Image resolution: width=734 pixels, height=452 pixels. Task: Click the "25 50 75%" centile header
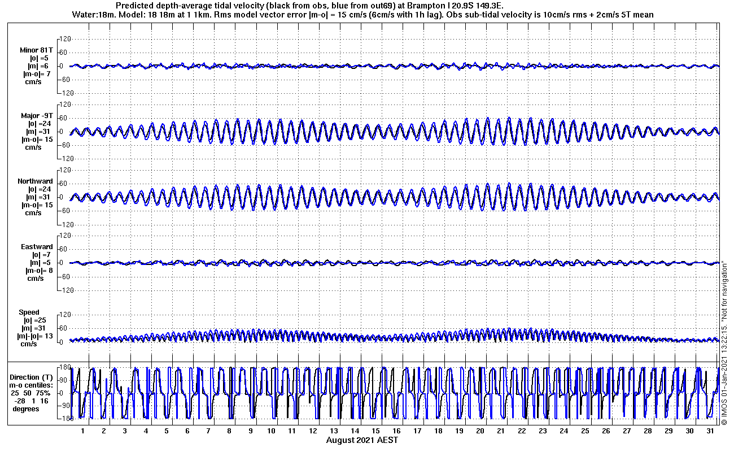[x=30, y=393]
